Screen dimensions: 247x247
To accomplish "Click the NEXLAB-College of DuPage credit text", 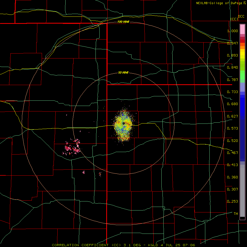I will [x=219, y=3].
